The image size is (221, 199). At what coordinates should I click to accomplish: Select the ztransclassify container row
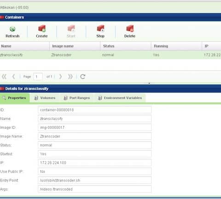point(110,55)
